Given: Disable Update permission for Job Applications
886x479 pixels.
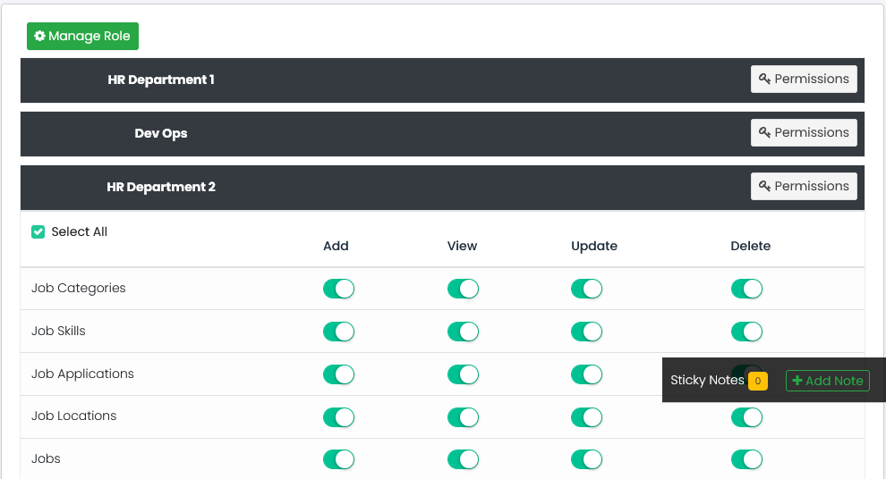Looking at the screenshot, I should pyautogui.click(x=586, y=374).
